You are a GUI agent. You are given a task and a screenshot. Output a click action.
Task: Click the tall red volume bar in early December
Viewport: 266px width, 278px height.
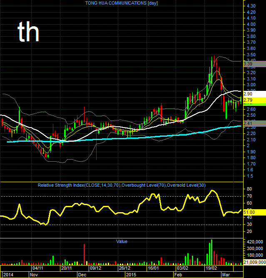point(85,254)
